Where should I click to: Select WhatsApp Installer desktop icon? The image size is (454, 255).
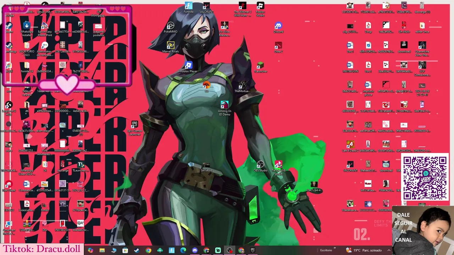click(27, 29)
